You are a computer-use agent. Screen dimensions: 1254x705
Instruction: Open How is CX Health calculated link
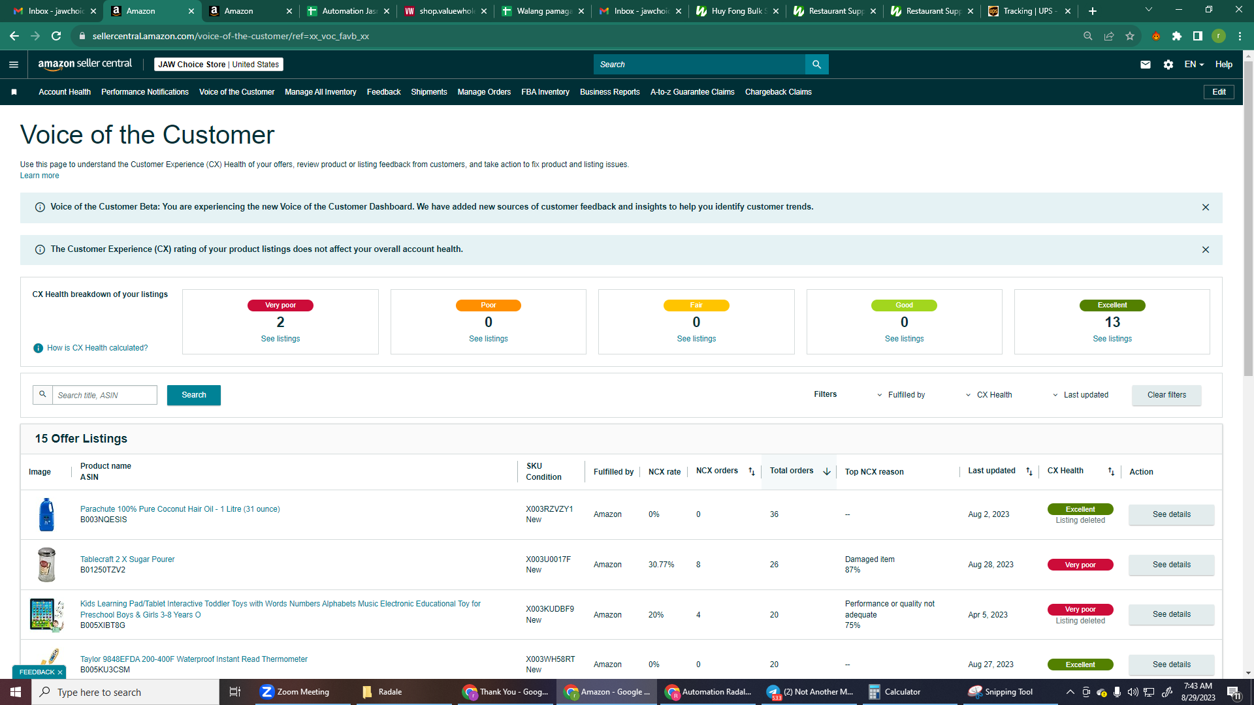tap(97, 348)
